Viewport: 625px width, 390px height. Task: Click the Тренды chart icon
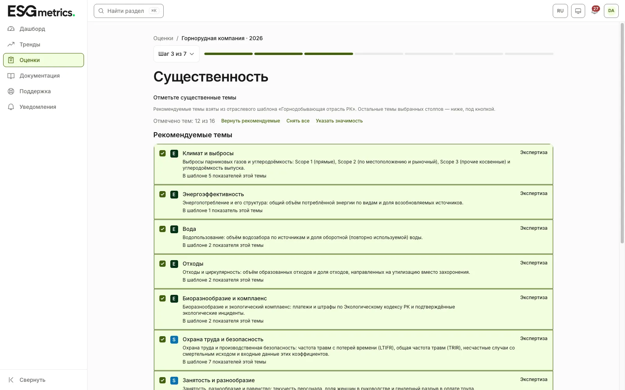point(11,44)
